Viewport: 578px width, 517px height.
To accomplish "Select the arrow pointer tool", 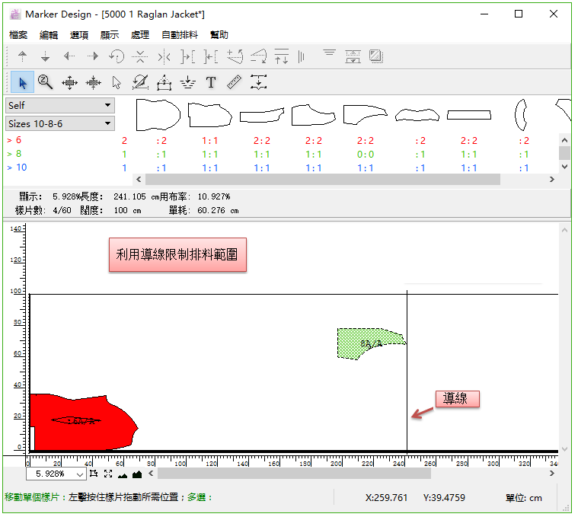I will click(x=23, y=82).
